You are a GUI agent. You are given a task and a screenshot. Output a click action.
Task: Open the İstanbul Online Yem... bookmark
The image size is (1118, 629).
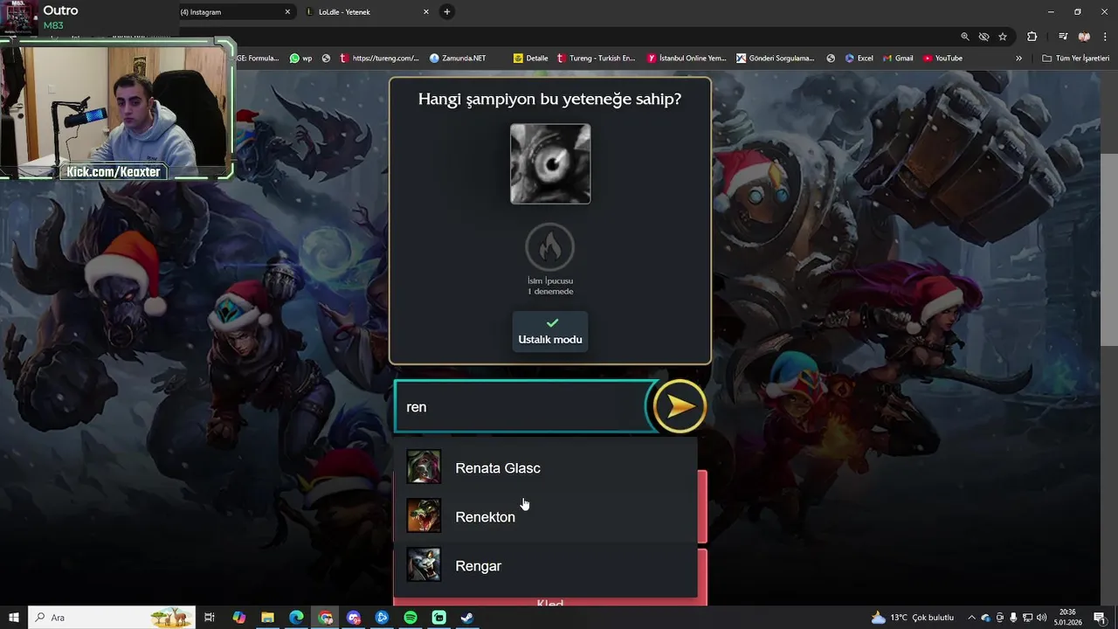(x=687, y=59)
